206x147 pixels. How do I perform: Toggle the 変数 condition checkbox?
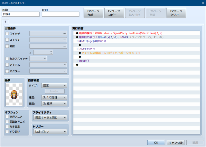click(x=7, y=46)
